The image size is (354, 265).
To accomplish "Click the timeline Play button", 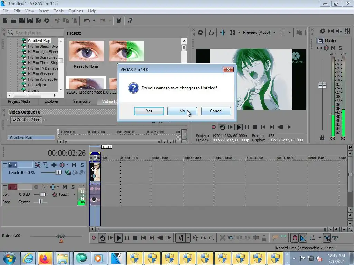I will click(x=119, y=238).
